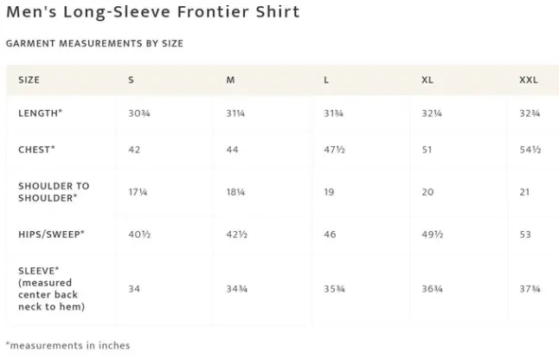
Task: Select the LENGTH* row label
Action: 41,113
